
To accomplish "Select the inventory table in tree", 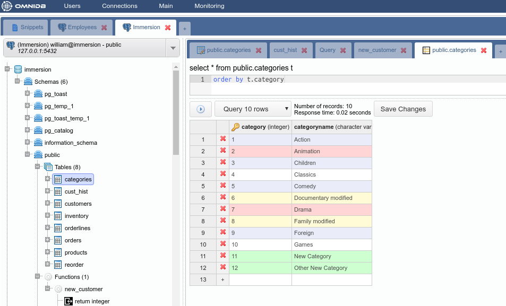I will [x=76, y=216].
